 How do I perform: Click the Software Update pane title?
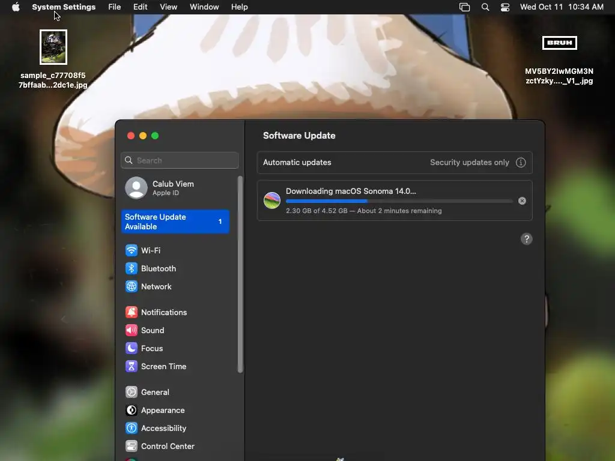[x=299, y=136]
